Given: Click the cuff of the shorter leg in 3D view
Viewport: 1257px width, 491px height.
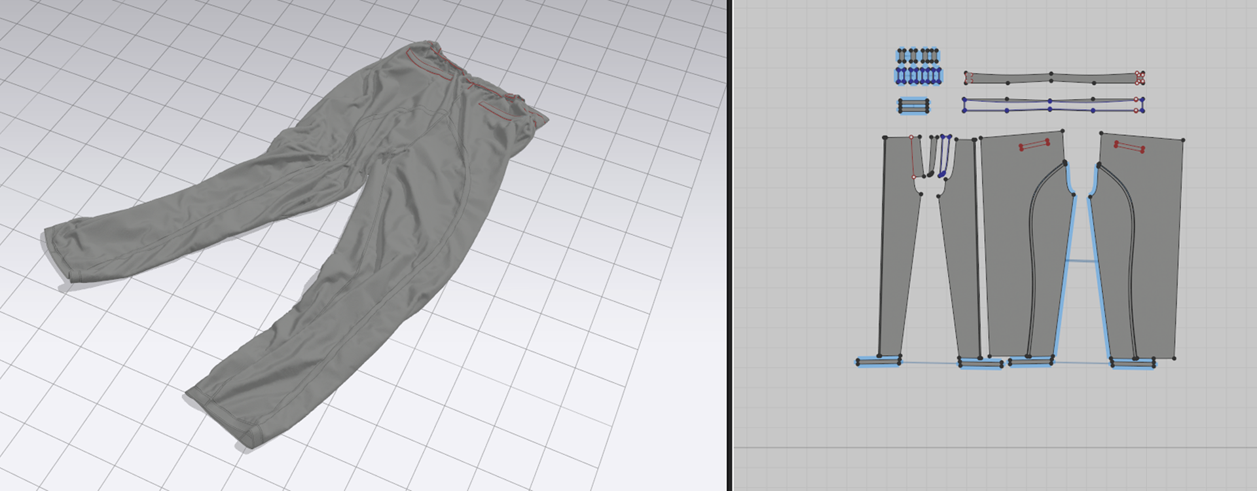Looking at the screenshot, I should (x=62, y=255).
